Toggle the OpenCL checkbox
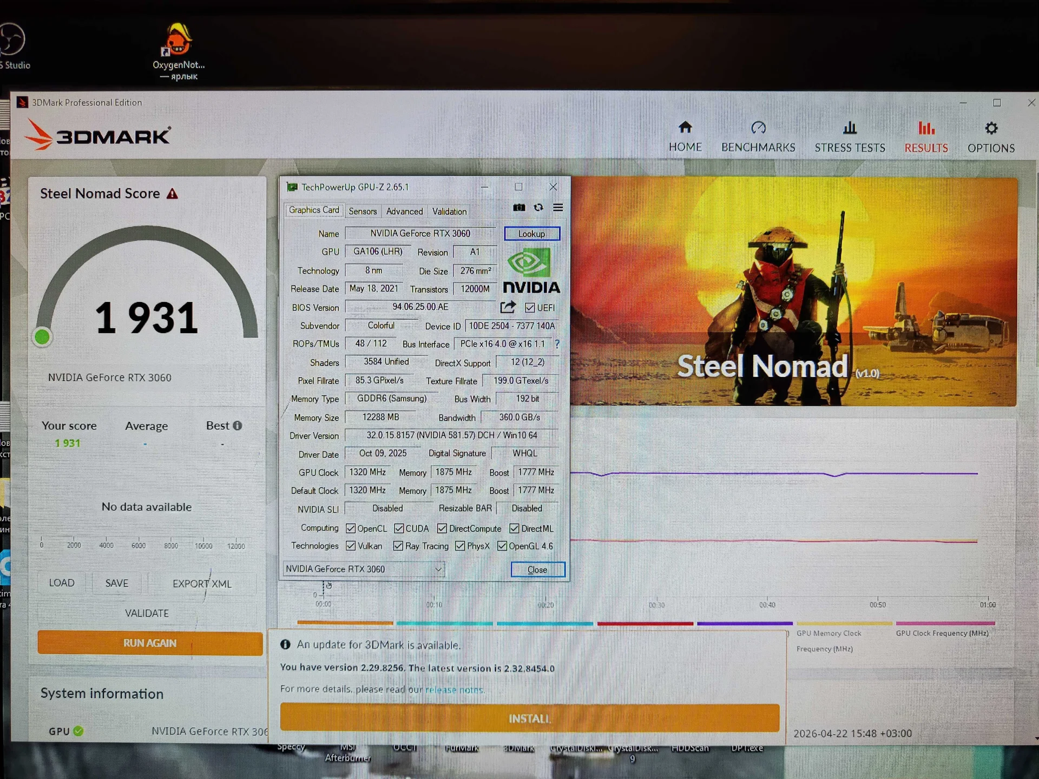 (x=351, y=528)
